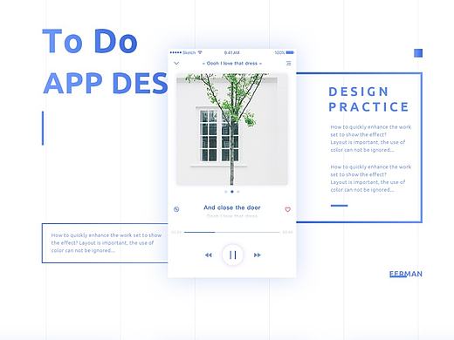Select the first page indicator dot
This screenshot has width=454, height=340.
(x=226, y=192)
